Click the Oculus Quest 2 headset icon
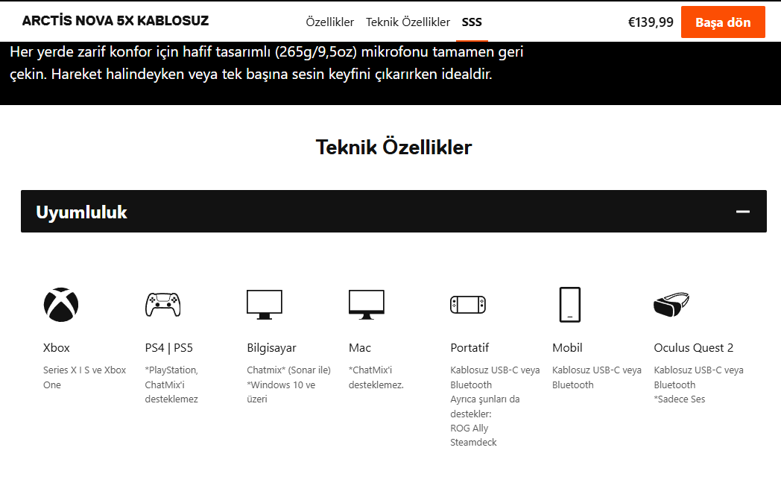This screenshot has height=503, width=781. pyautogui.click(x=671, y=304)
